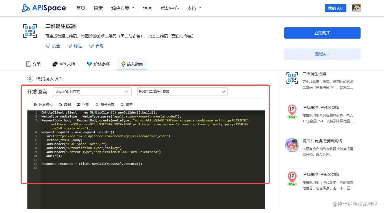Click the 复制 copy icon

(60, 105)
